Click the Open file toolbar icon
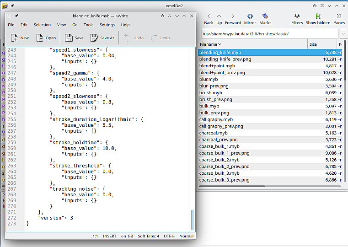348x247 pixels. tap(40, 38)
